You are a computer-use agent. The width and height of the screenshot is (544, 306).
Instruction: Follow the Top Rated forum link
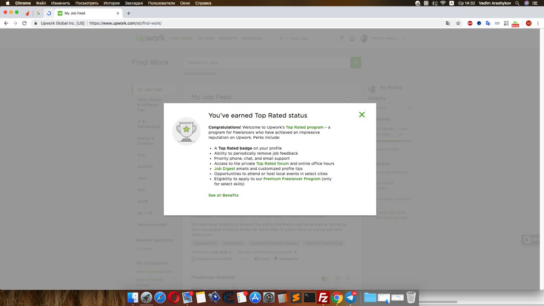[x=272, y=164]
